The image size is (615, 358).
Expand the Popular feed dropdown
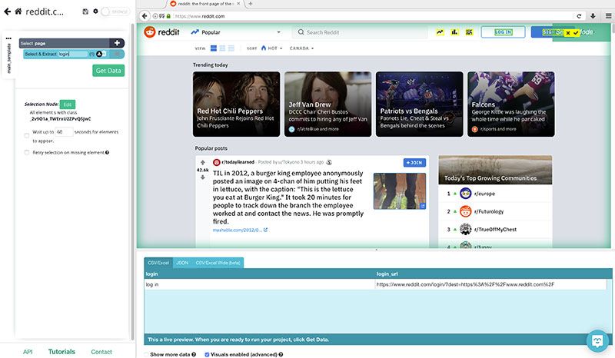[236, 32]
